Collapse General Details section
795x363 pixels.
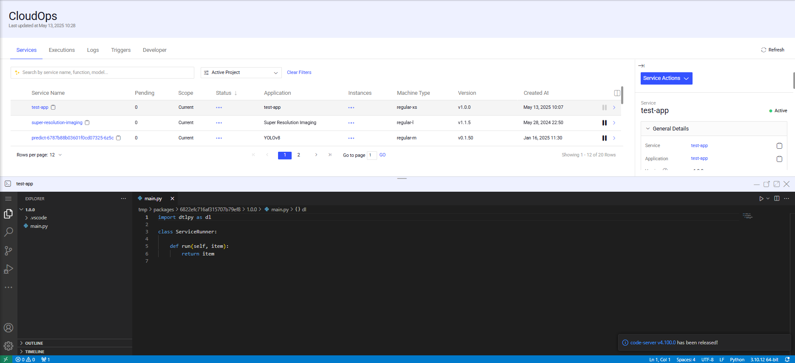(648, 129)
